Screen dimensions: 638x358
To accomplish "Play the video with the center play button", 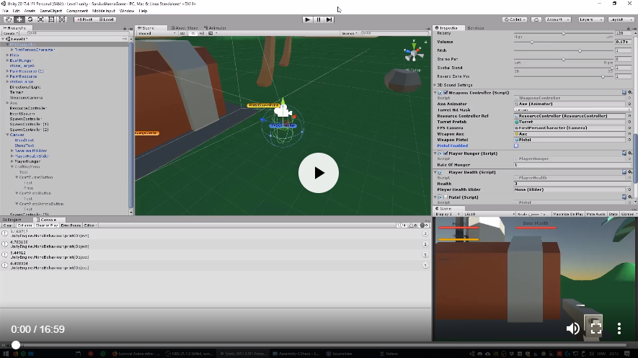I will pyautogui.click(x=319, y=173).
